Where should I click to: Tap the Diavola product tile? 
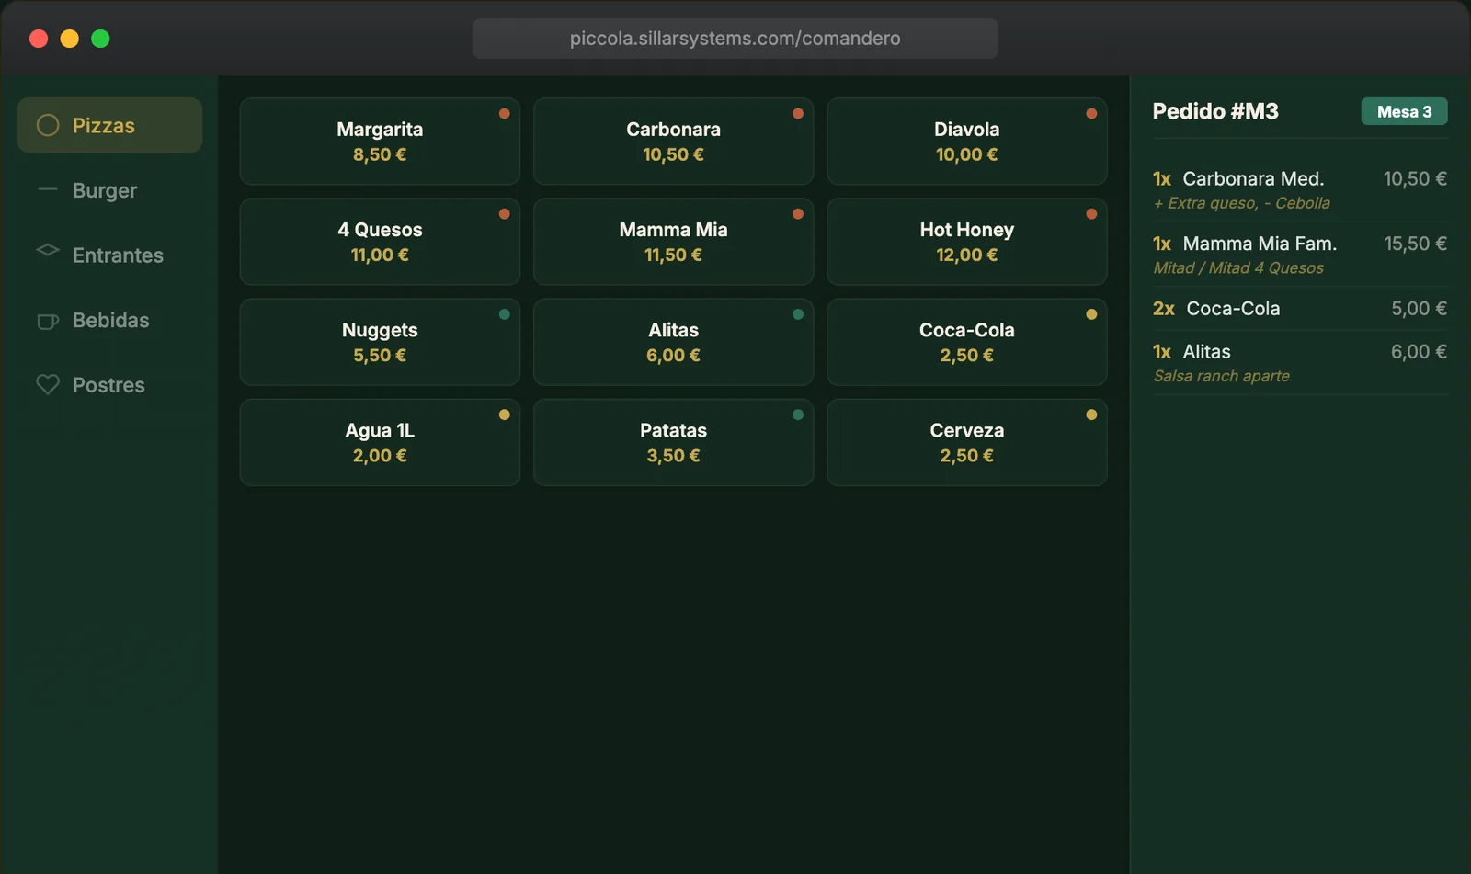[x=966, y=142]
